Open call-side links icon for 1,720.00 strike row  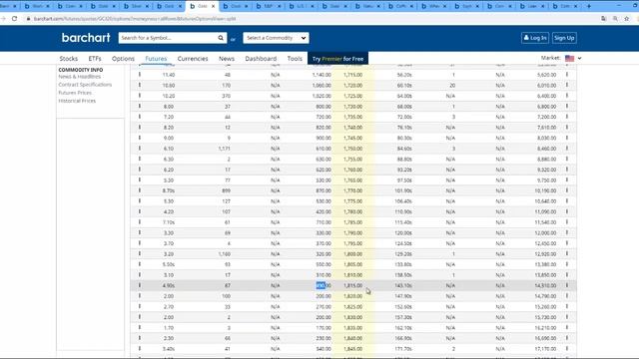pyautogui.click(x=140, y=85)
